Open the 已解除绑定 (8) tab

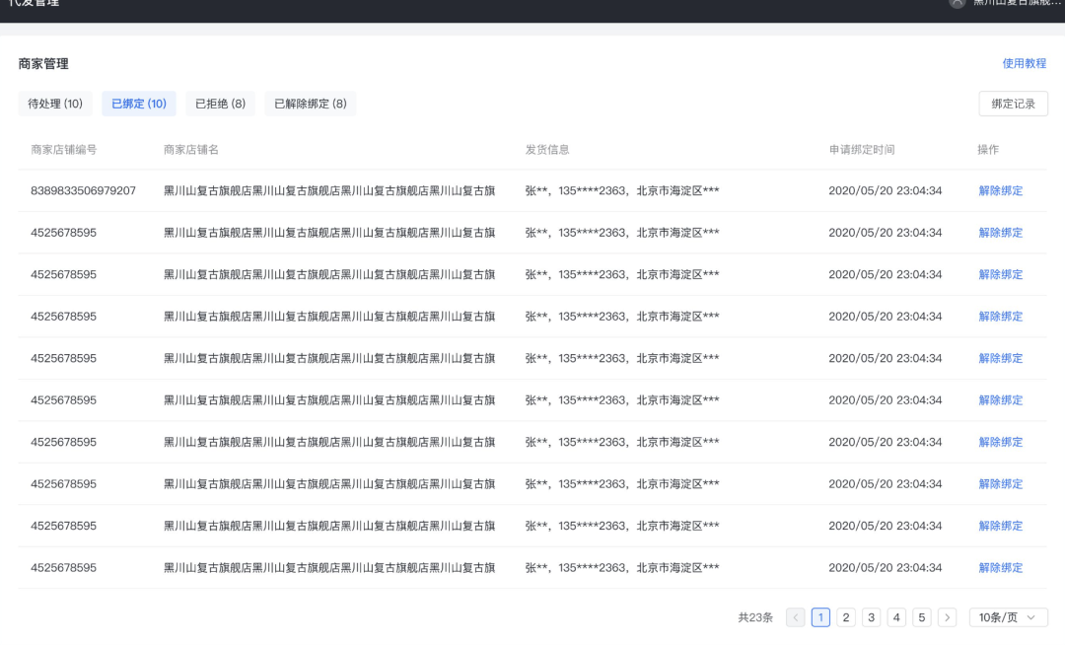click(x=311, y=103)
